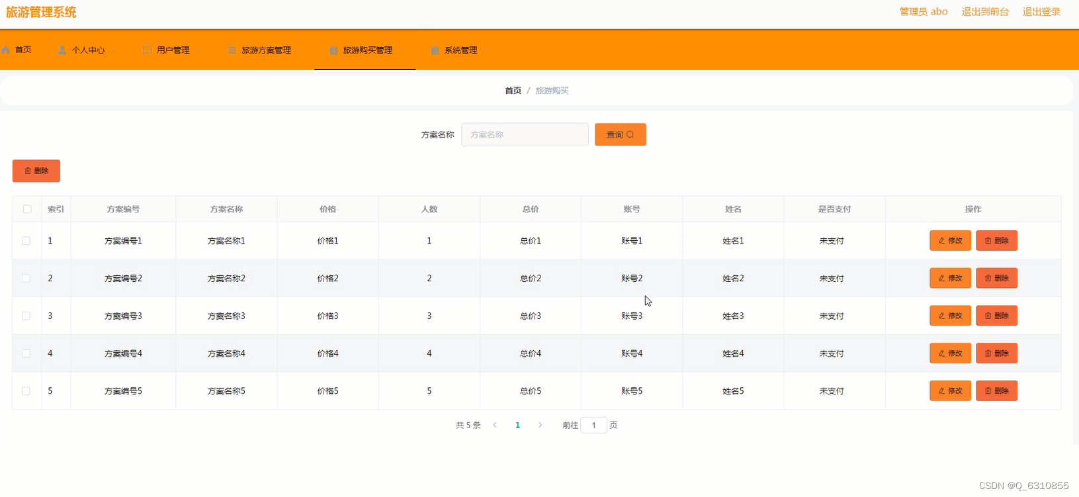Click the 管理员 abo link at top right
Viewport: 1079px width, 497px height.
point(924,12)
